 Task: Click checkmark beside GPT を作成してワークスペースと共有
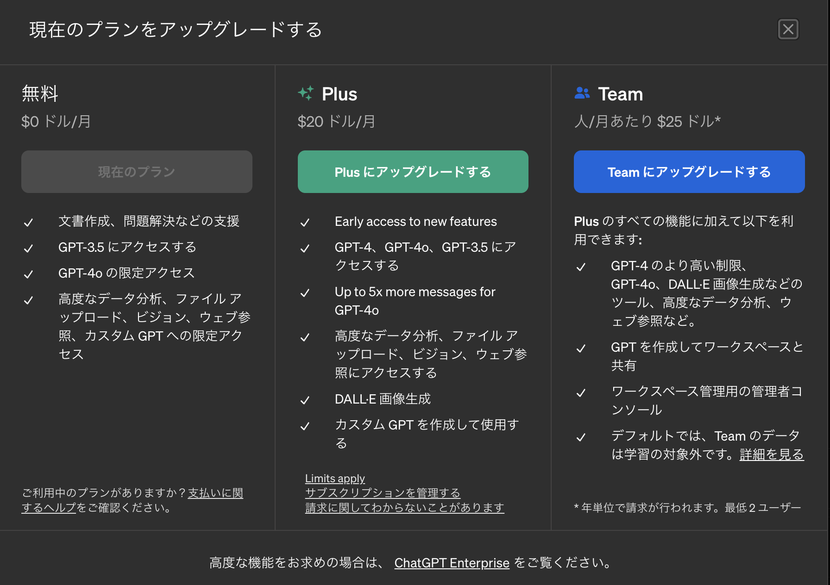[x=581, y=349]
